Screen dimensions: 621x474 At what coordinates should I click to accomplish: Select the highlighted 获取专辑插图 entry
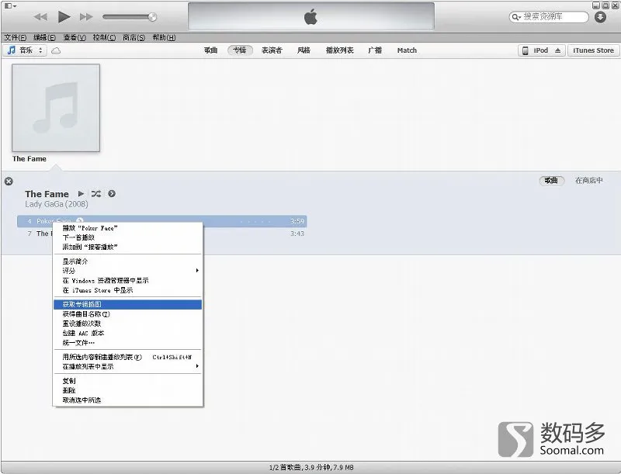point(127,304)
